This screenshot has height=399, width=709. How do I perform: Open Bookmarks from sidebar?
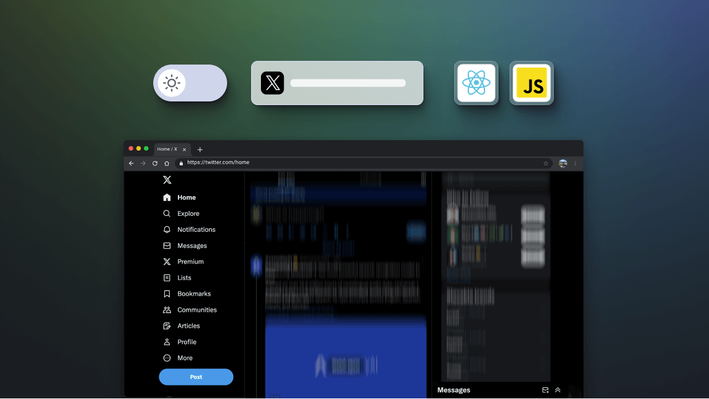pyautogui.click(x=194, y=294)
